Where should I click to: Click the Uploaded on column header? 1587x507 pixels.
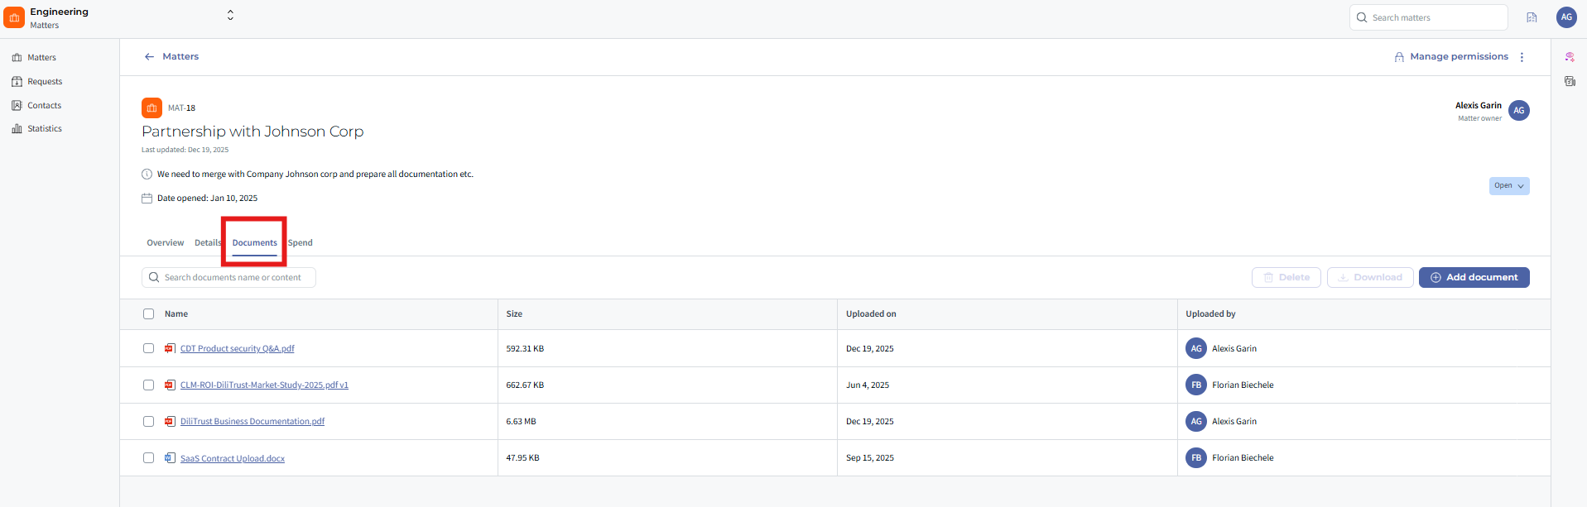[x=871, y=314]
